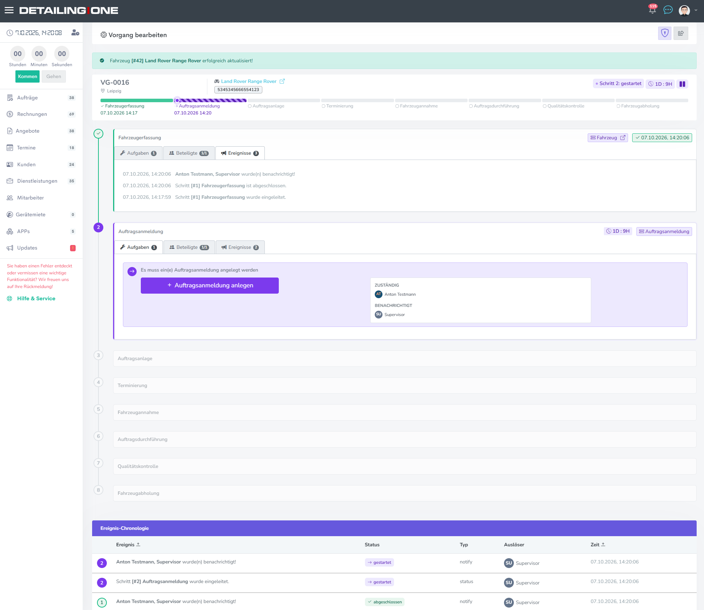Click the Gehen button

[54, 77]
